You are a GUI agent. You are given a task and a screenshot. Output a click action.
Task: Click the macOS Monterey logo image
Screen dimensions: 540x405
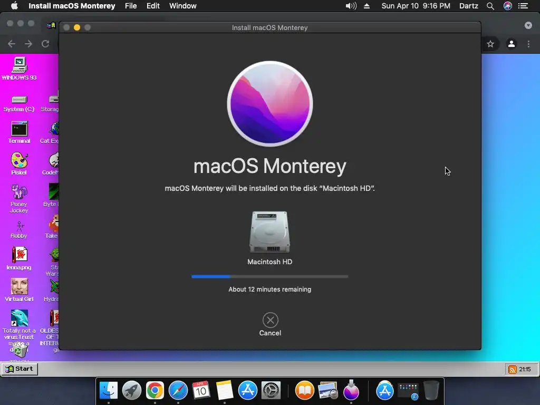coord(270,104)
